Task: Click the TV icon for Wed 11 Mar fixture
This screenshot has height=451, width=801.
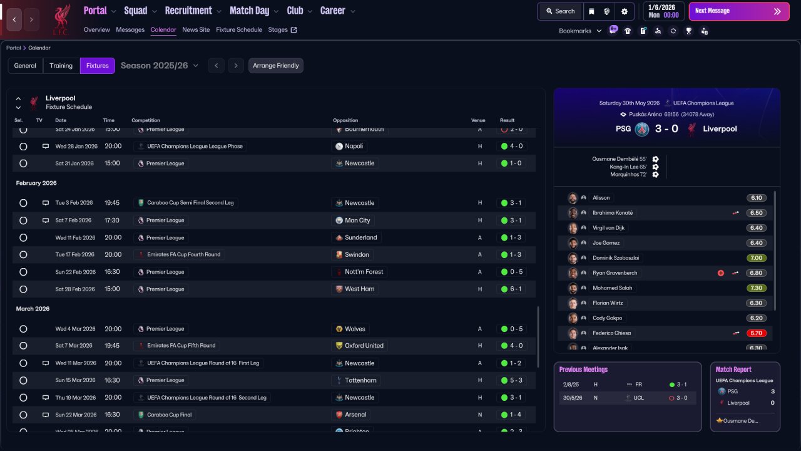Action: tap(45, 363)
